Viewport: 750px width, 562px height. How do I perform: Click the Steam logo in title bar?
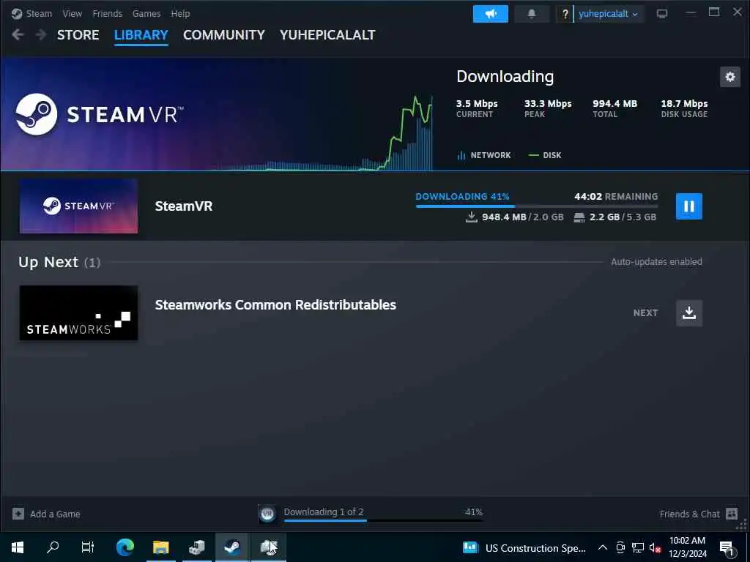click(17, 13)
